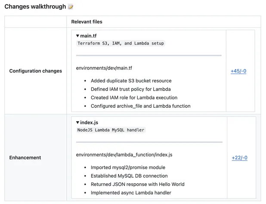
Task: Click the Changes walkthrough heading
Action: 35,7
